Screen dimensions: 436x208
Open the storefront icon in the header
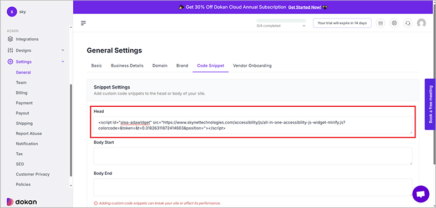click(381, 23)
